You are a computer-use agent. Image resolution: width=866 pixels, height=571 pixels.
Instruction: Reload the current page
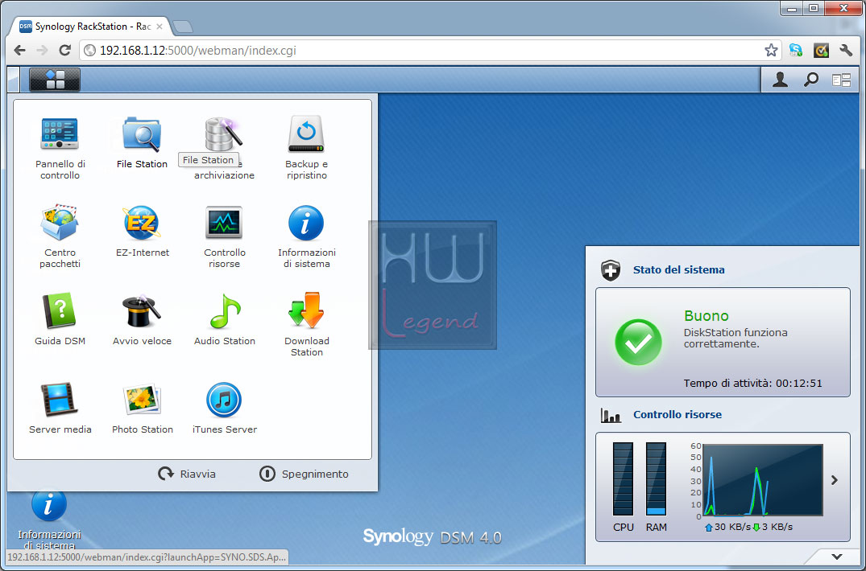pyautogui.click(x=65, y=50)
